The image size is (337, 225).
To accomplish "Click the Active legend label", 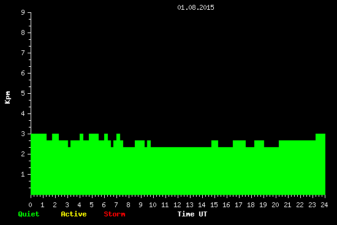I will tap(74, 214).
